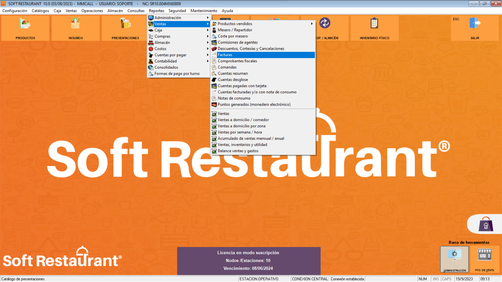Select the Facturas report entry
This screenshot has width=502, height=282.
tap(263, 55)
